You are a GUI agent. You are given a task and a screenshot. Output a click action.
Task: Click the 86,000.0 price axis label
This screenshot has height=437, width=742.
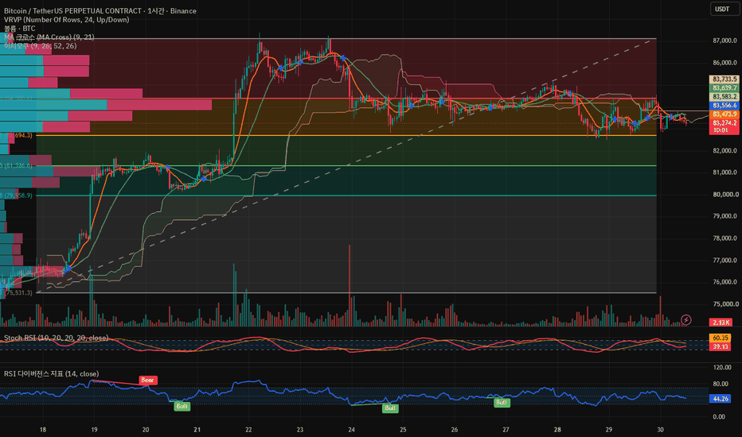pos(724,62)
